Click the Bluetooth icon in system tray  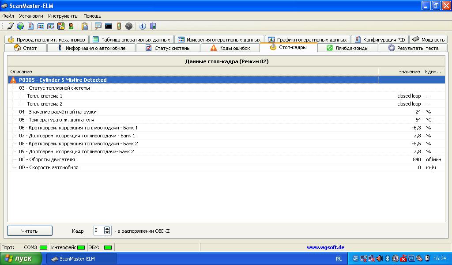coord(388,258)
